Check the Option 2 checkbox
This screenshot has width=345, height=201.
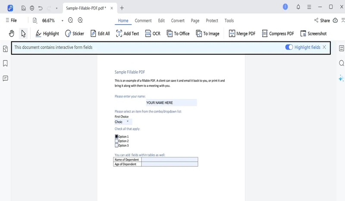[x=116, y=141]
